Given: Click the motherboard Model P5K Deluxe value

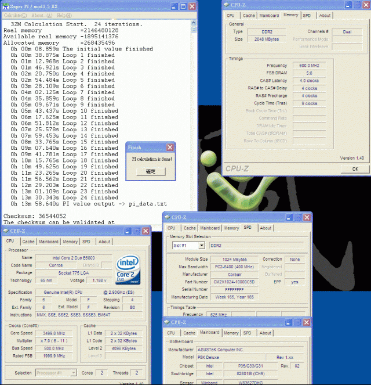Looking at the screenshot, I should (x=230, y=357).
